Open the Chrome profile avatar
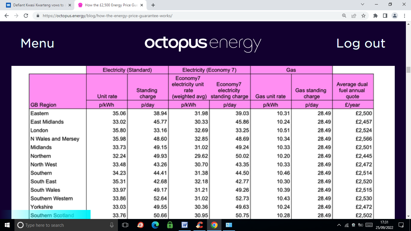Viewport: 411px width, 231px height. (x=395, y=16)
